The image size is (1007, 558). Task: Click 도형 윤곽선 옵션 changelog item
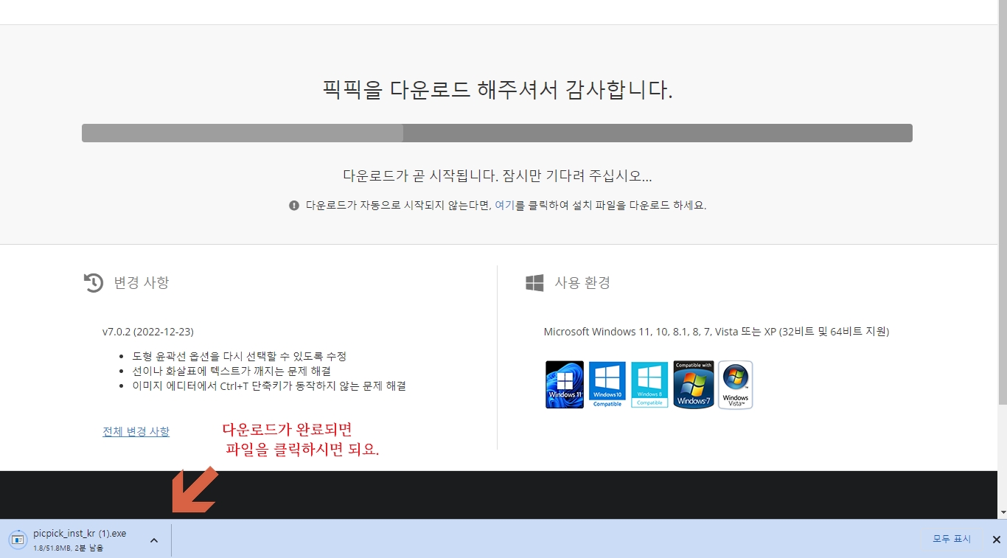pos(239,356)
